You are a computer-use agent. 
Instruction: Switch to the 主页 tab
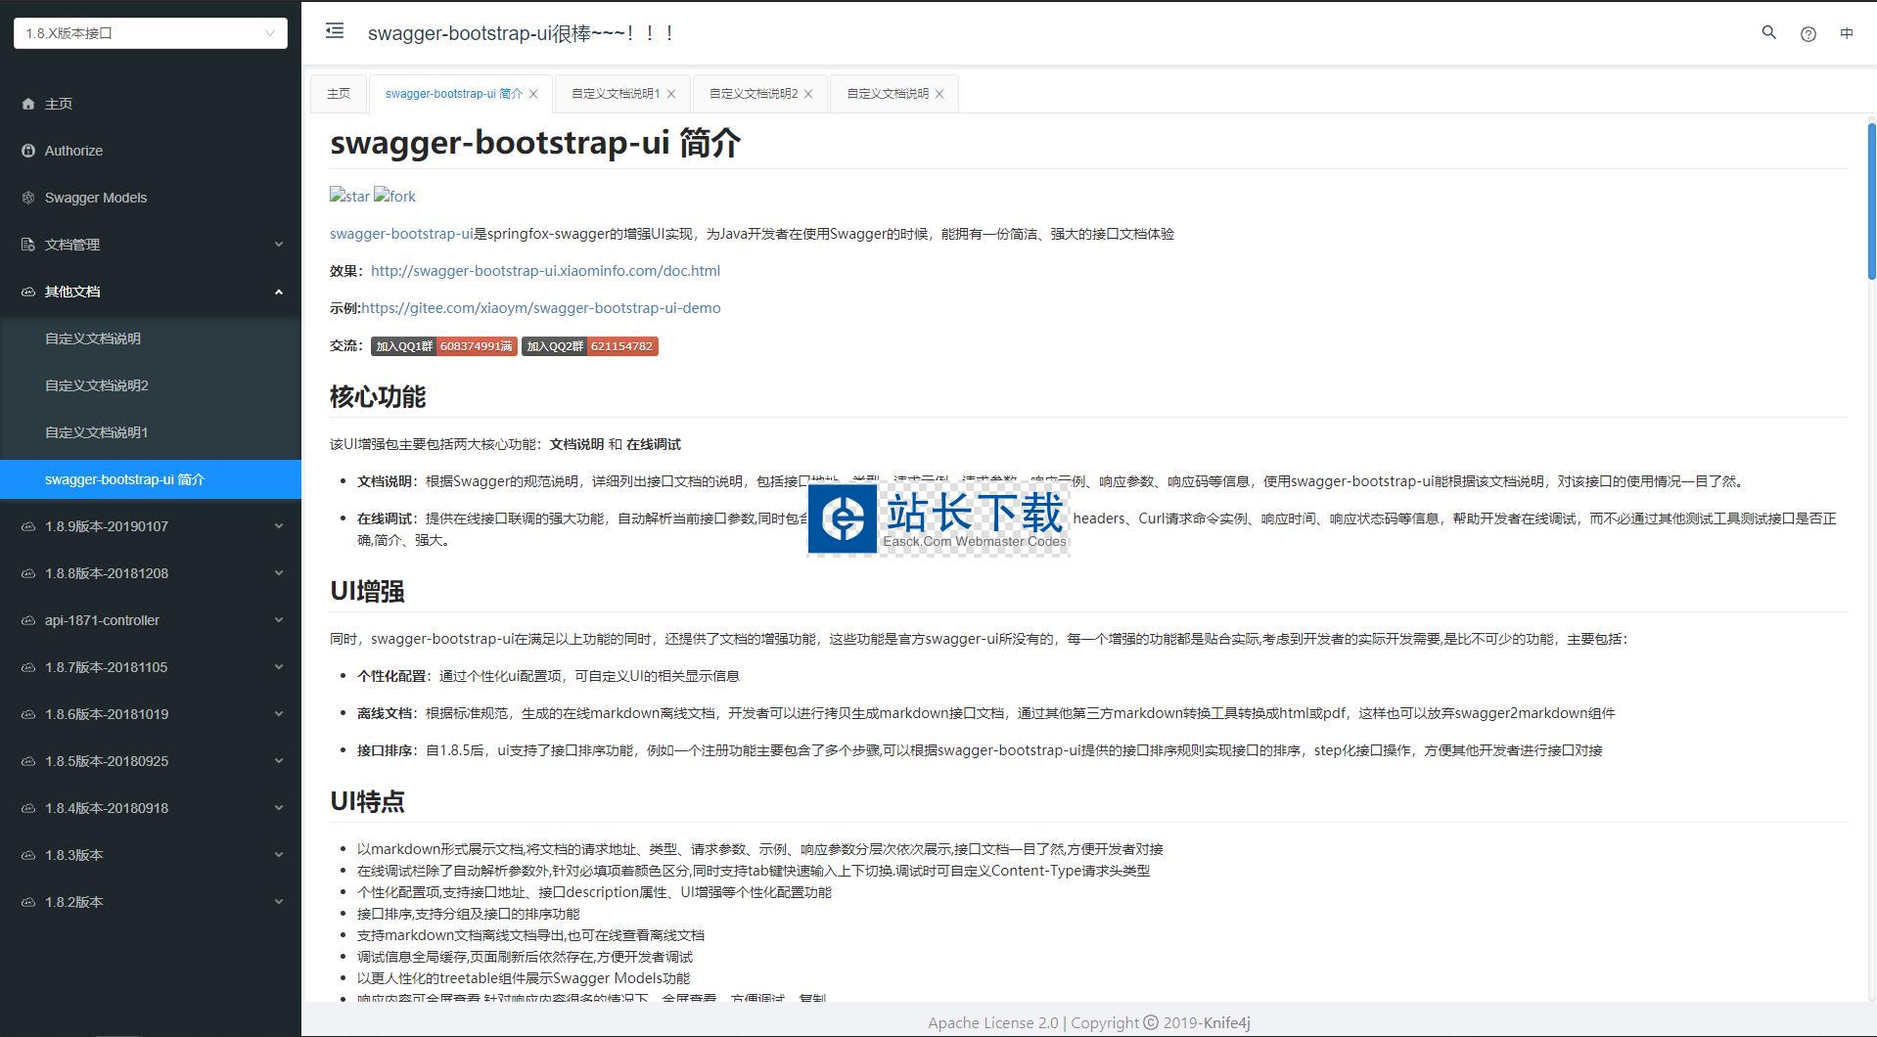339,94
